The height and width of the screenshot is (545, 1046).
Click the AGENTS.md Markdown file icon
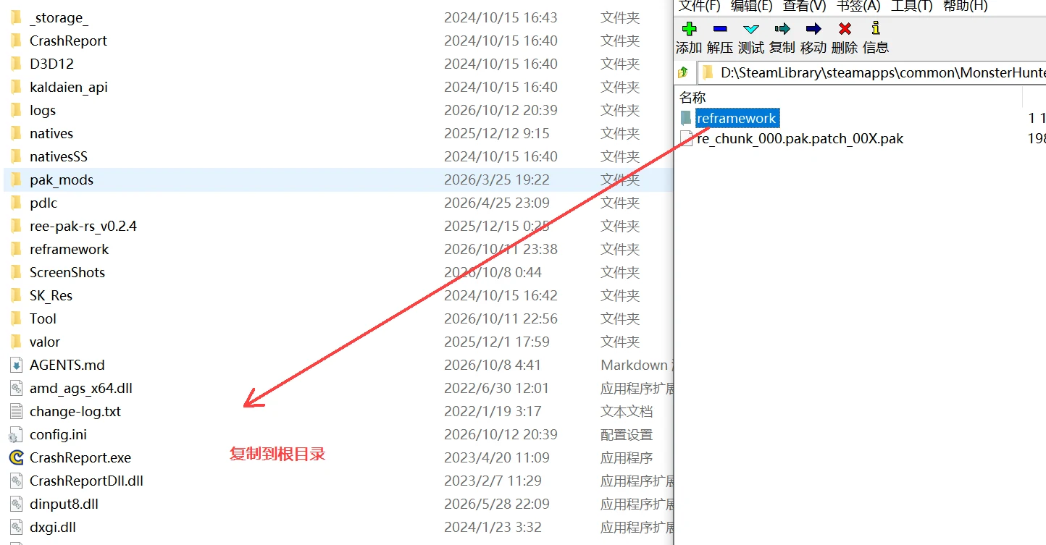(16, 366)
